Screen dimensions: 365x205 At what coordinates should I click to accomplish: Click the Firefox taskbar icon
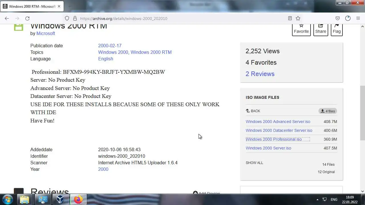(78, 199)
